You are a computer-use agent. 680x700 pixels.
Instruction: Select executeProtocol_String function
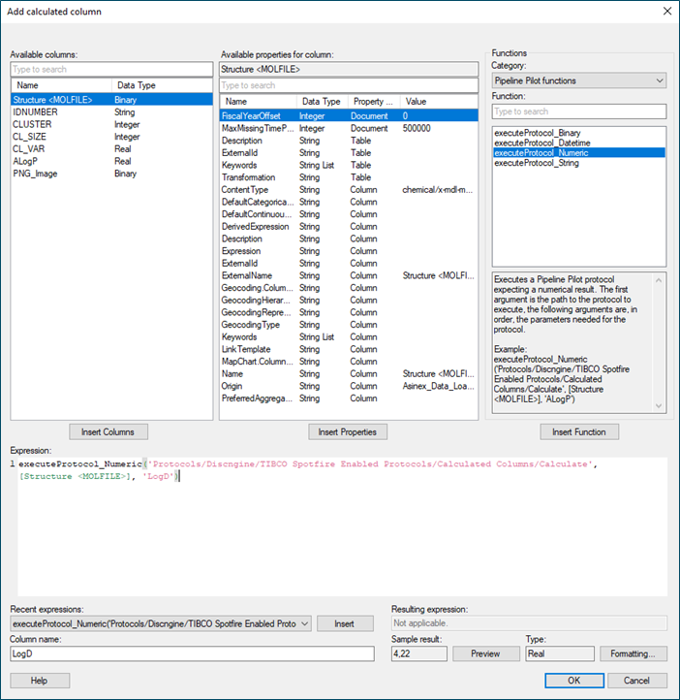click(579, 163)
